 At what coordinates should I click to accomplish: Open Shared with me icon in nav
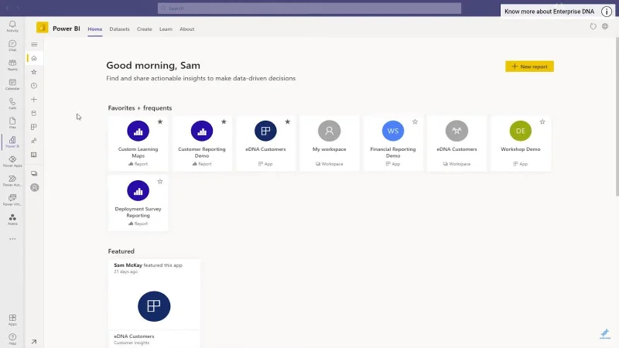coord(34,141)
